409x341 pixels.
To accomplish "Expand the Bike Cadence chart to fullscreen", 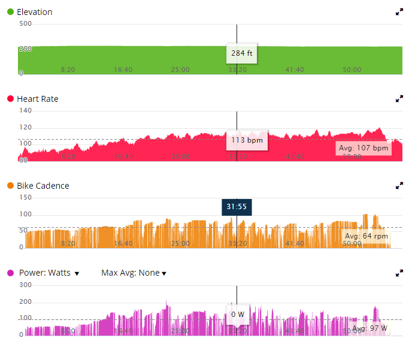I will coord(399,186).
